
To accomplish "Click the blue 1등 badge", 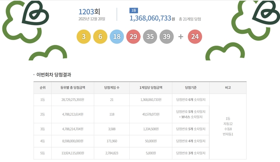I will click(134, 10).
